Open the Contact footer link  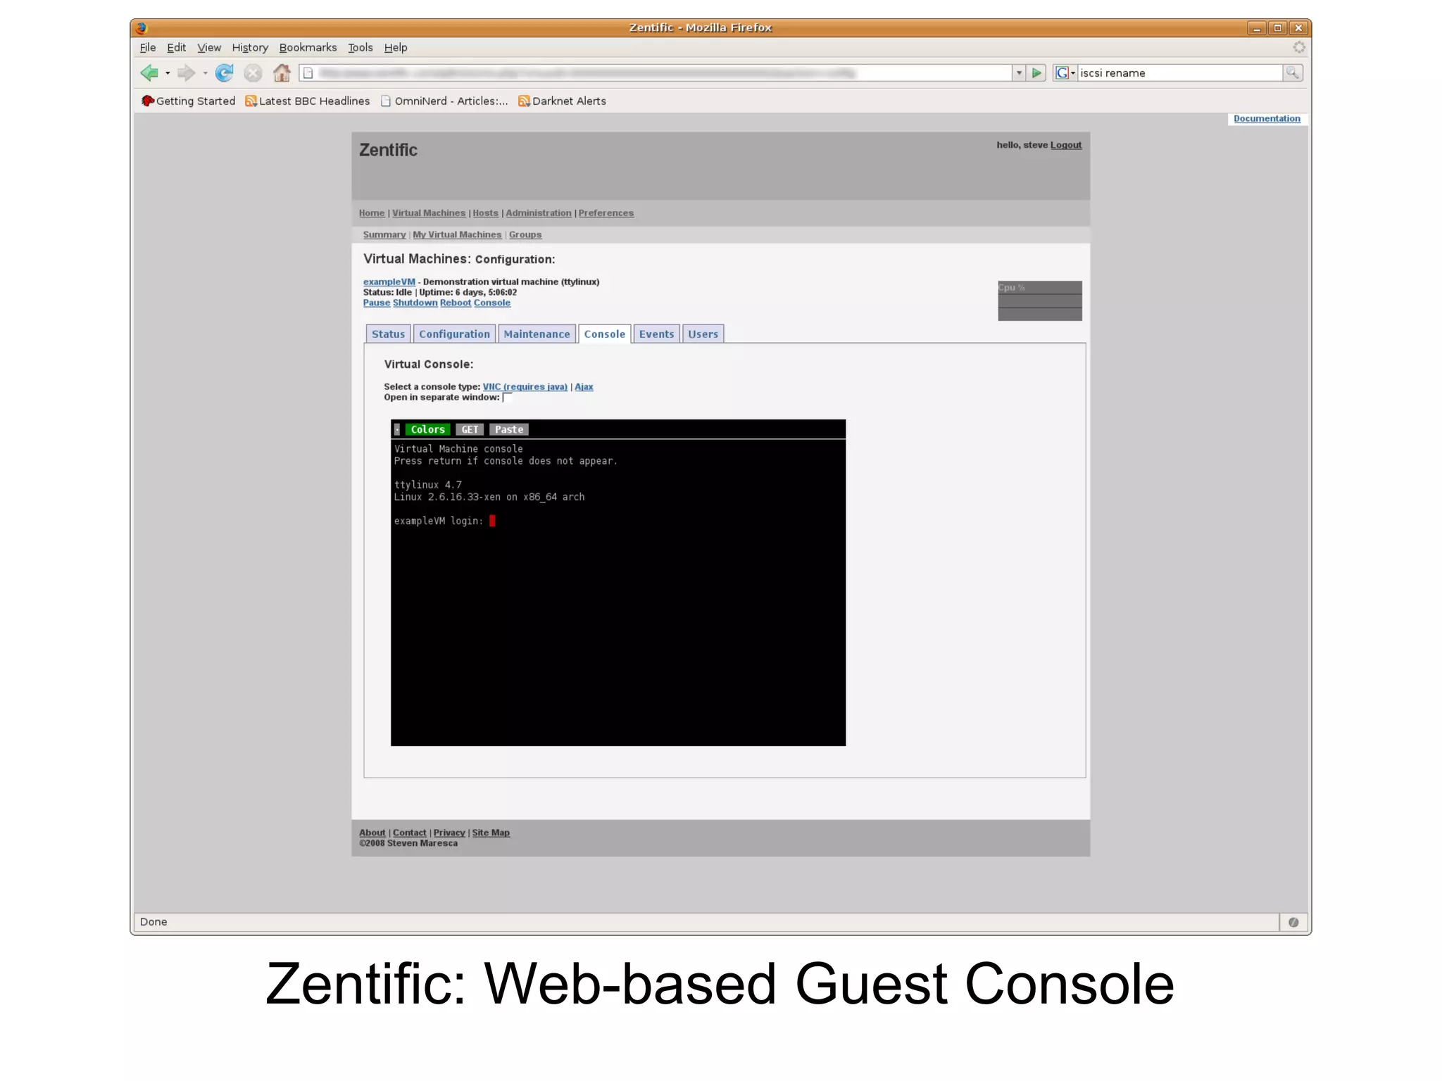(x=410, y=833)
